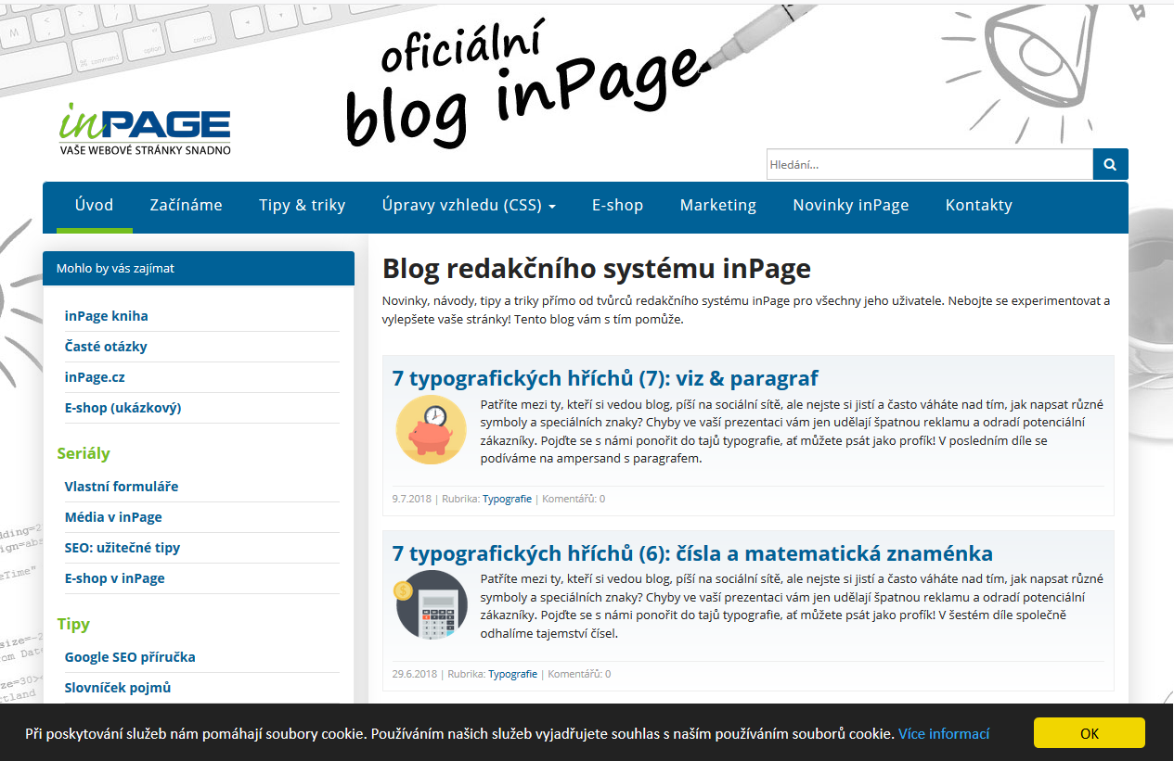The image size is (1174, 761).
Task: Select the E-shop navigation item
Action: point(617,206)
